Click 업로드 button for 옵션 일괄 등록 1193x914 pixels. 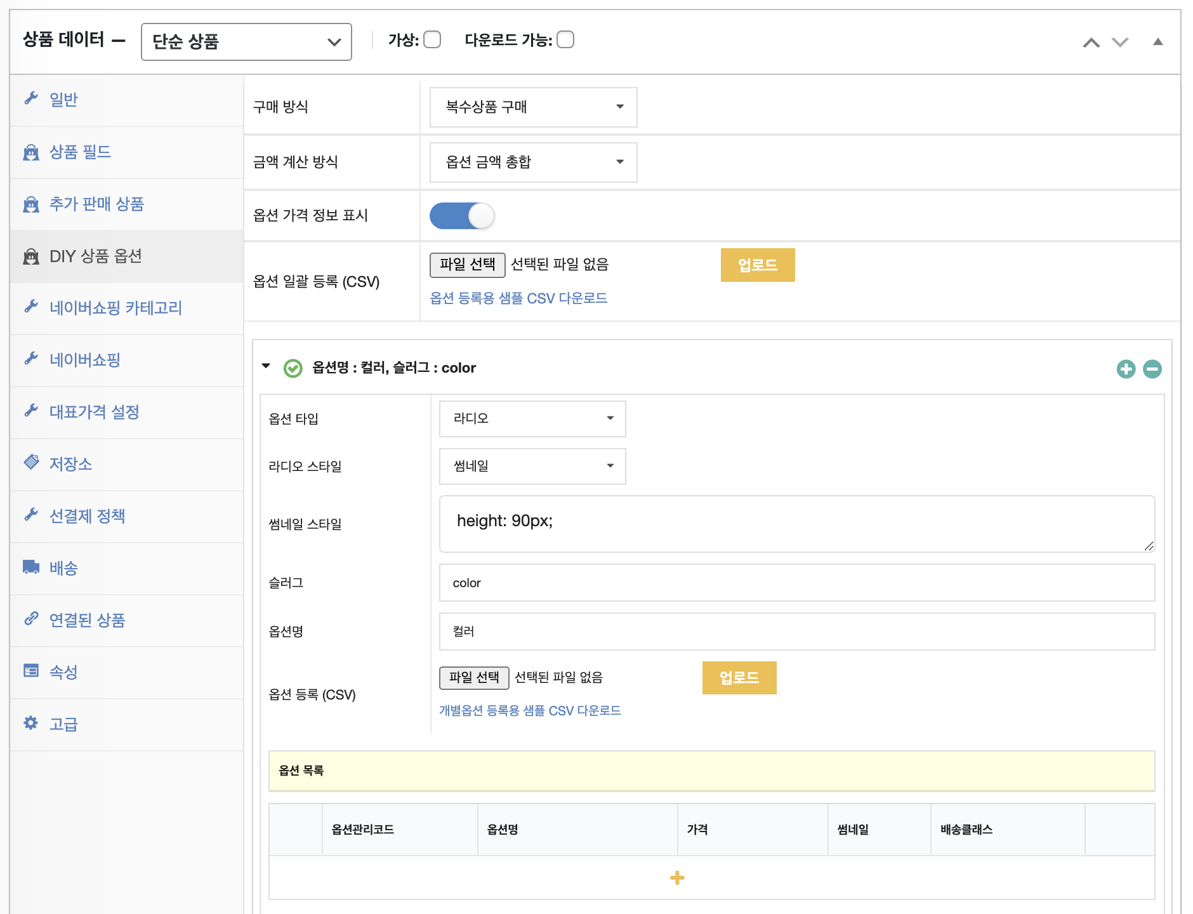click(x=757, y=265)
